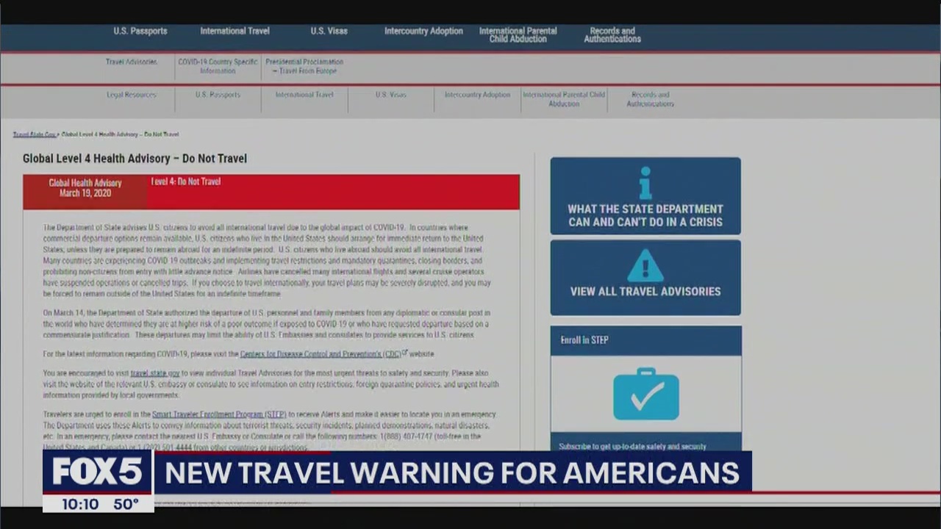Click 'Presidential Proclamation – Travel From Europe'
This screenshot has width=941, height=529.
(x=304, y=66)
